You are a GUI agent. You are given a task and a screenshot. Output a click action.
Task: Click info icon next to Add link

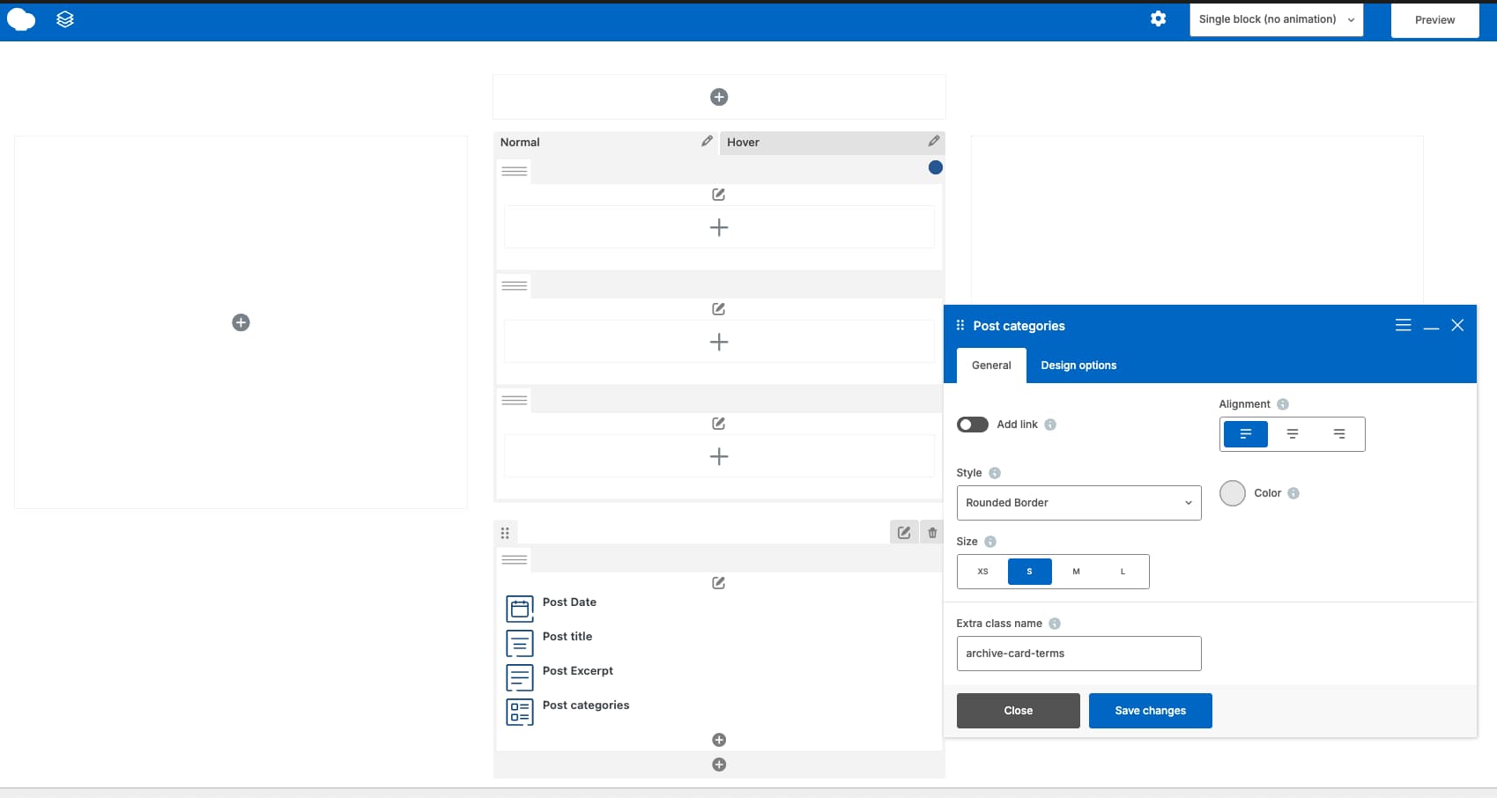click(x=1050, y=425)
